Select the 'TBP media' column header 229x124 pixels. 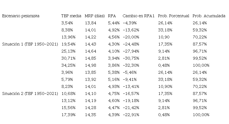(71, 16)
